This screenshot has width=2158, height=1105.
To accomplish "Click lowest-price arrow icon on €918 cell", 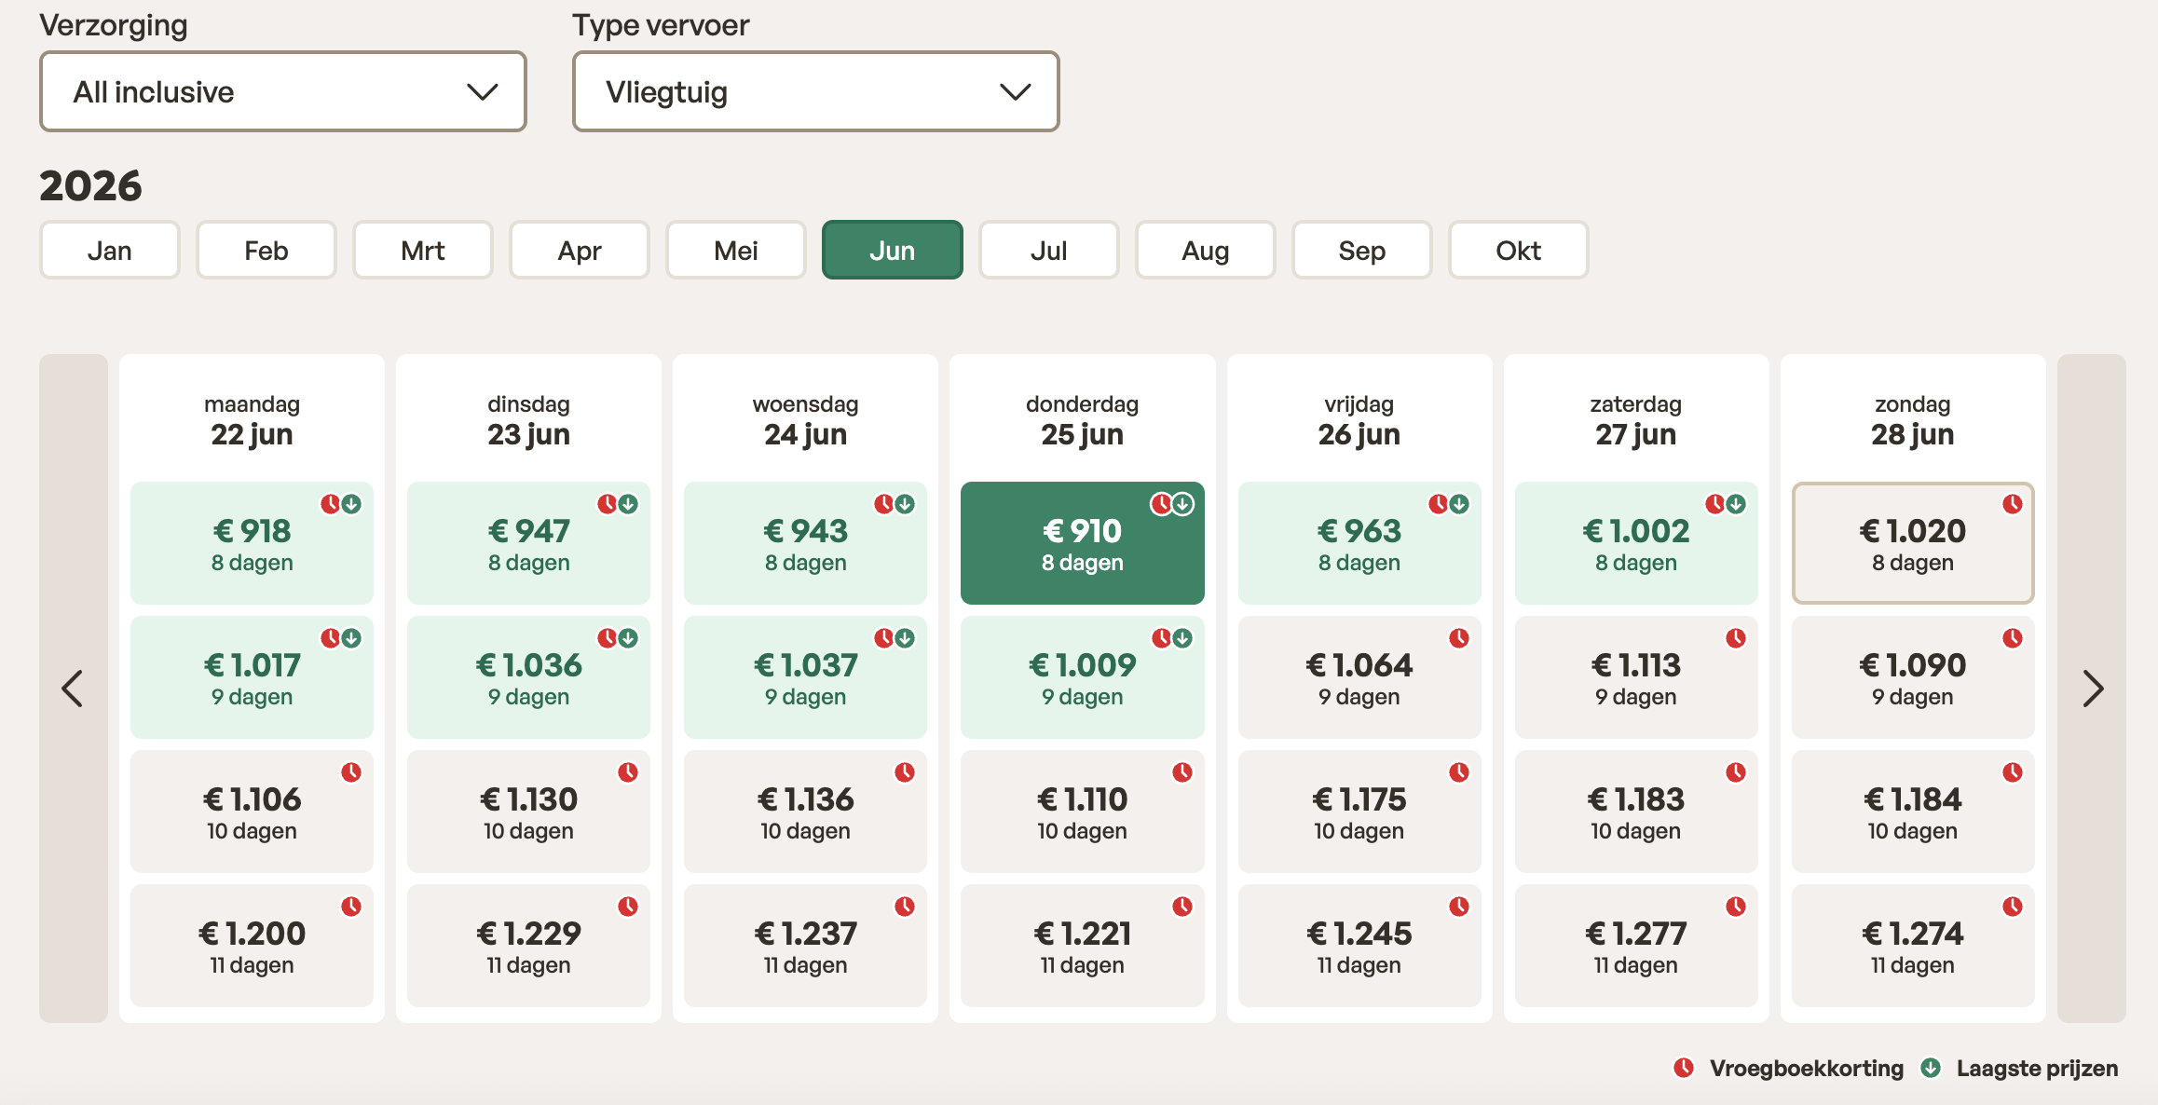I will coord(351,504).
